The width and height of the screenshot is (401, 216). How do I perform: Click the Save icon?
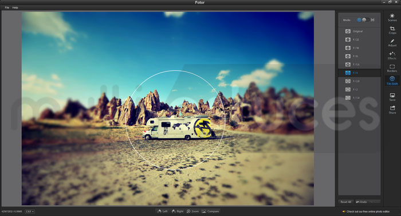coord(392,97)
